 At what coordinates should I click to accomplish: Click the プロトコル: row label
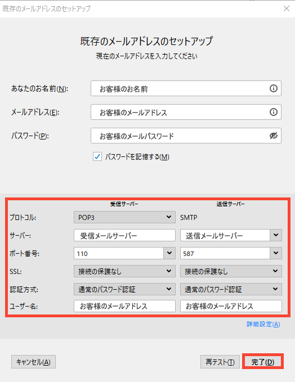pyautogui.click(x=23, y=217)
